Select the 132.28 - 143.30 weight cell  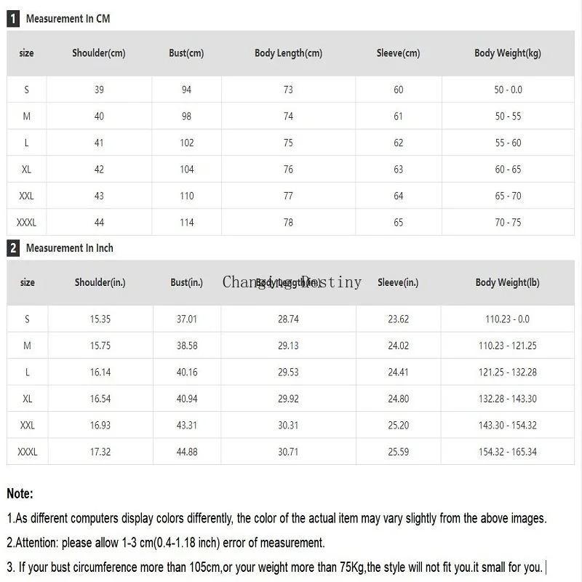507,399
